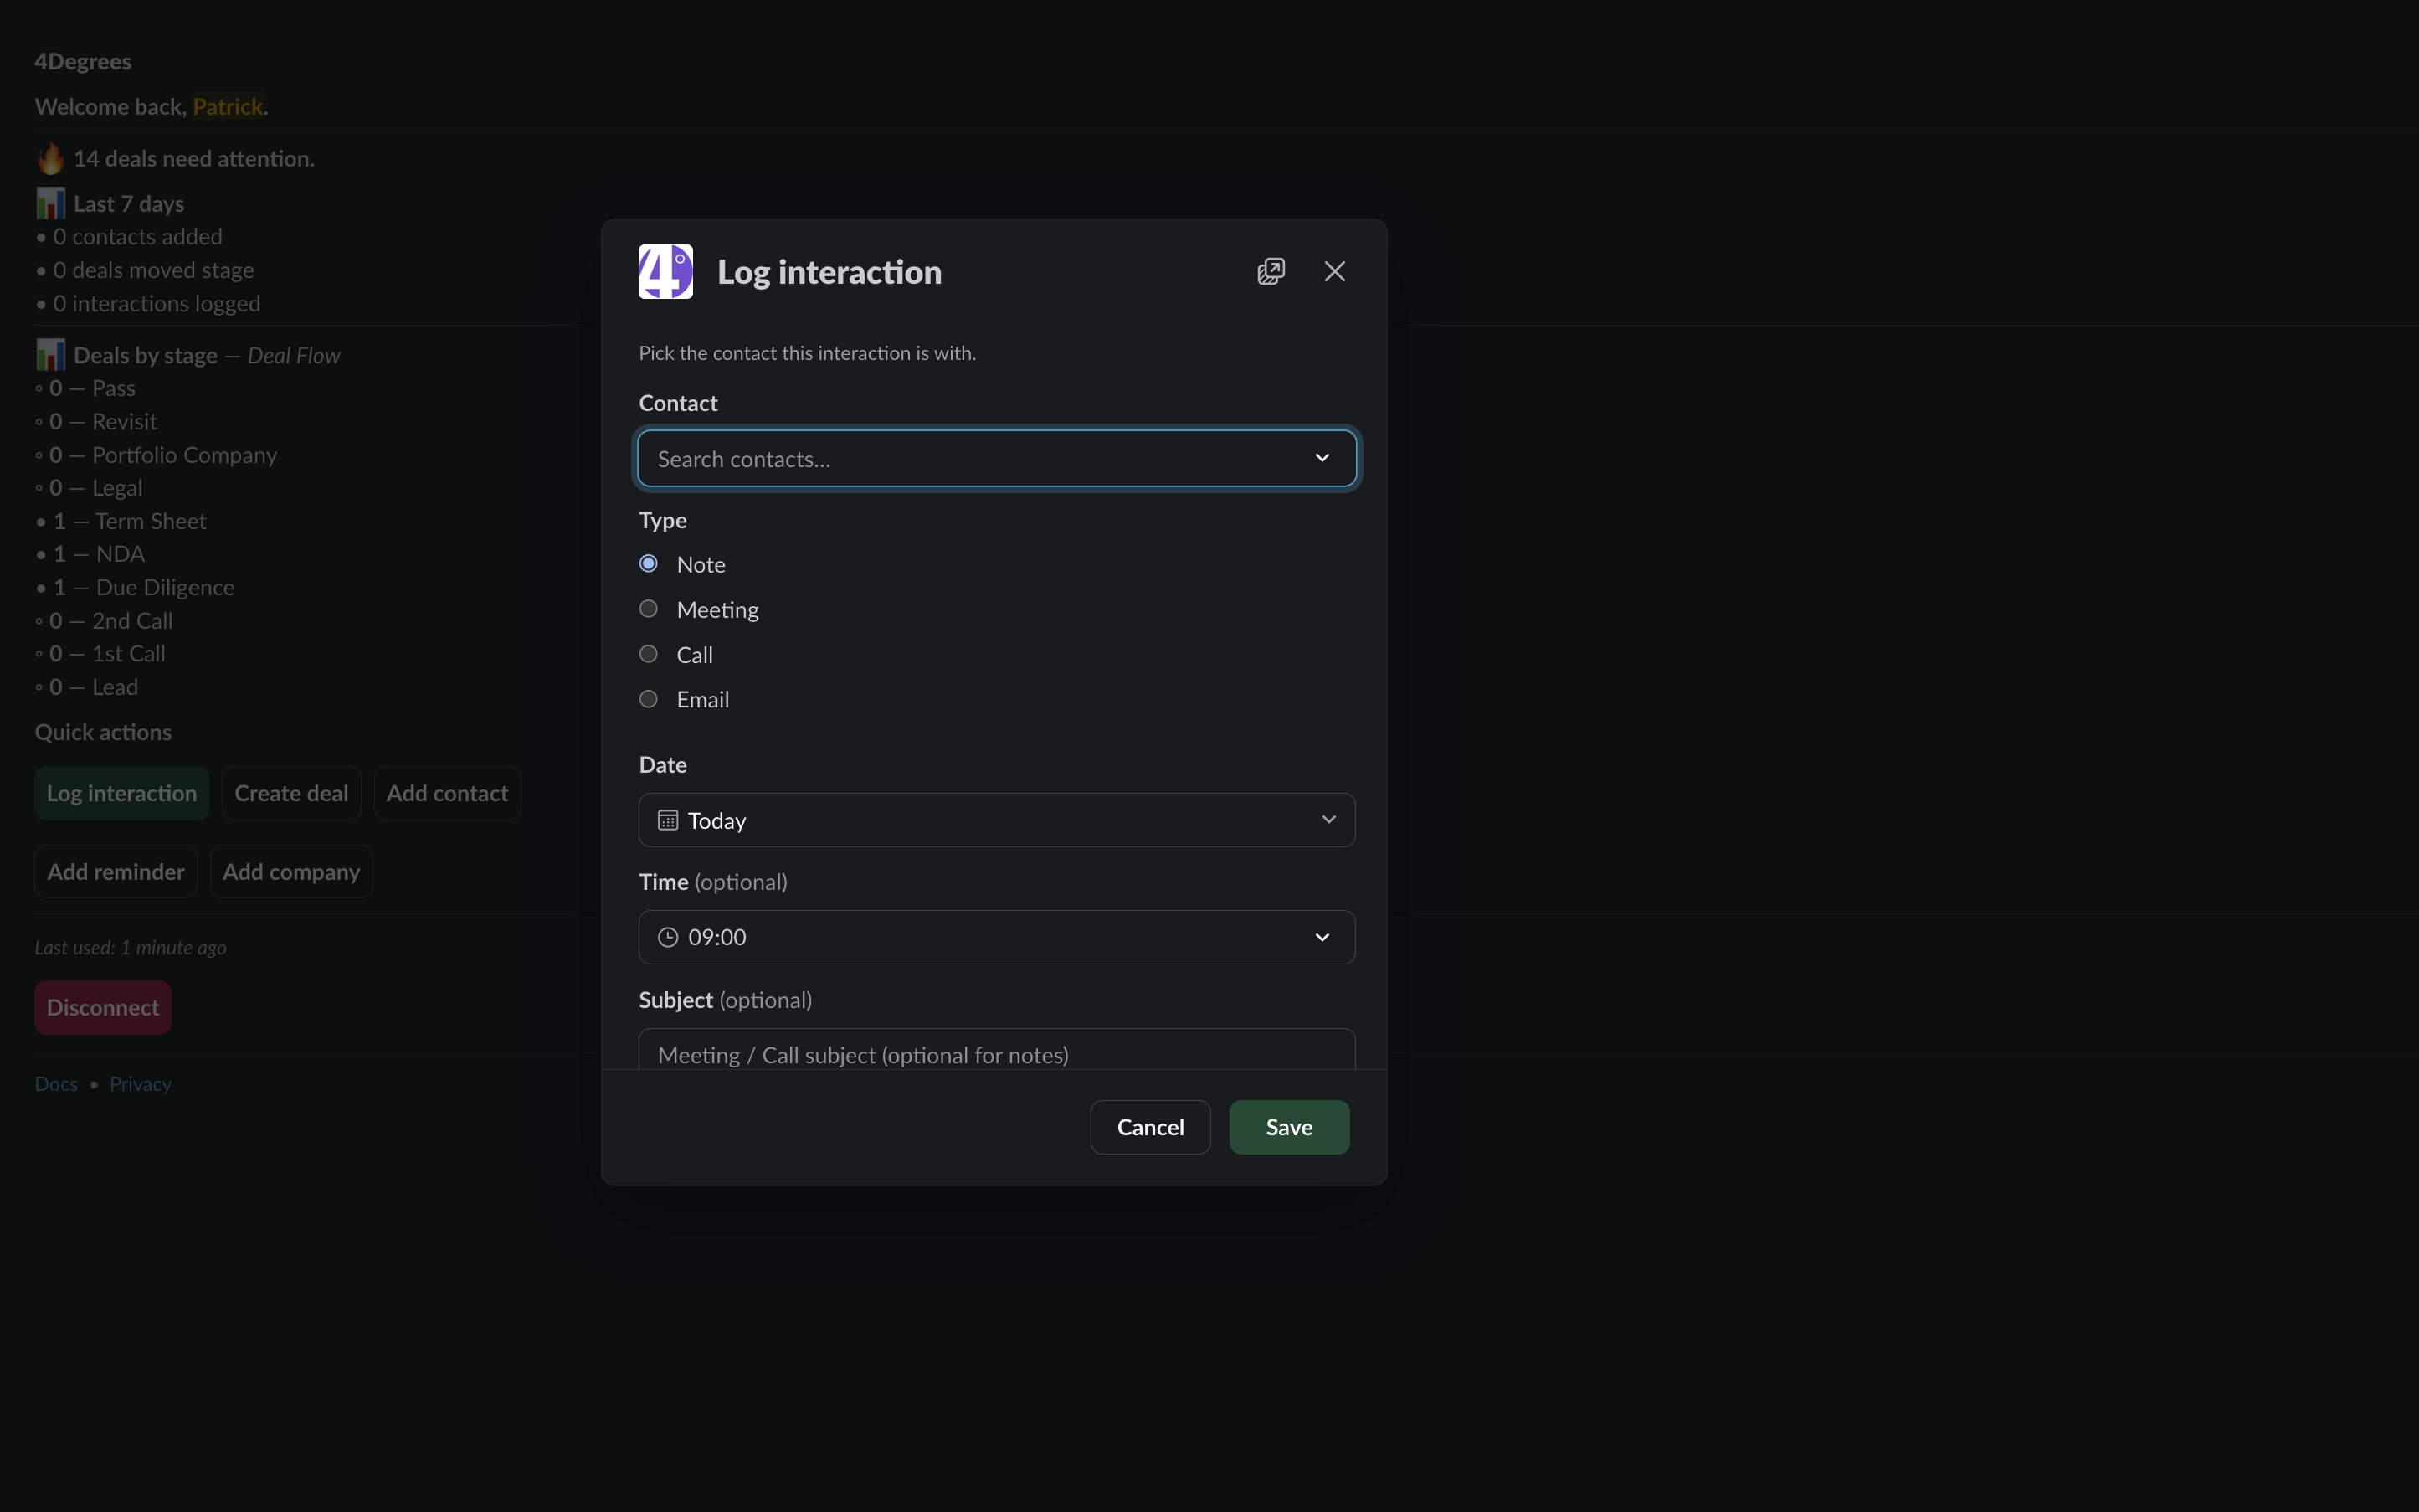Click the 'Deal Flow' italic pipeline name

pos(294,355)
